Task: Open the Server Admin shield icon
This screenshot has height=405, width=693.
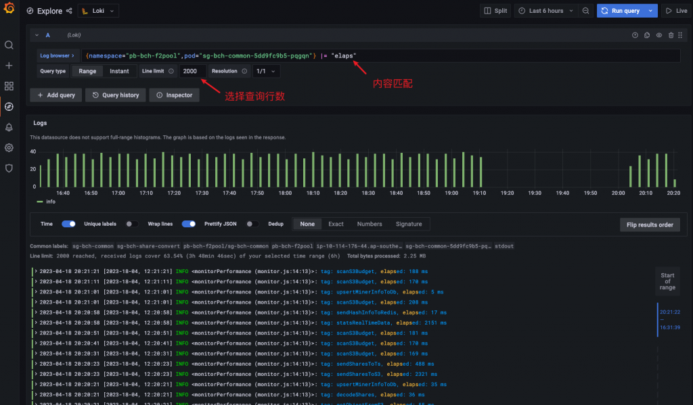Action: [x=9, y=168]
